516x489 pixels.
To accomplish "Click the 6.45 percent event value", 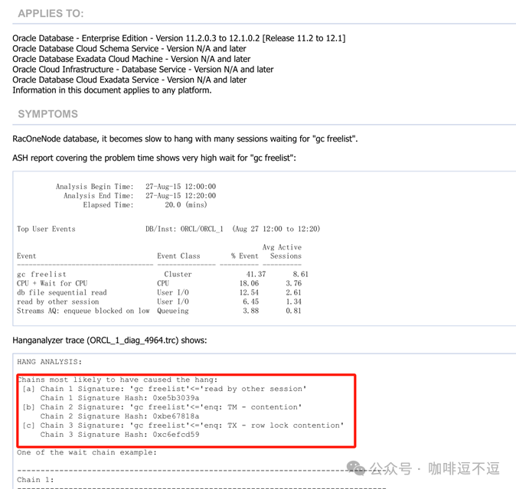I will [x=251, y=302].
